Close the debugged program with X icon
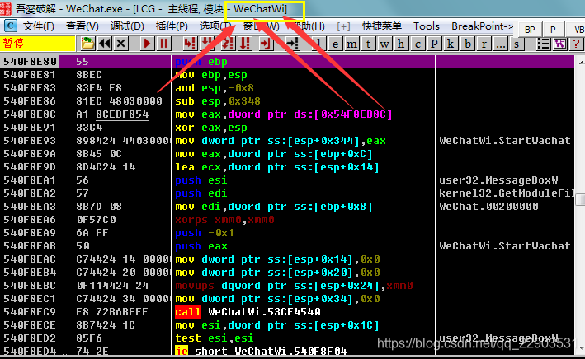This screenshot has width=585, height=359. (121, 44)
